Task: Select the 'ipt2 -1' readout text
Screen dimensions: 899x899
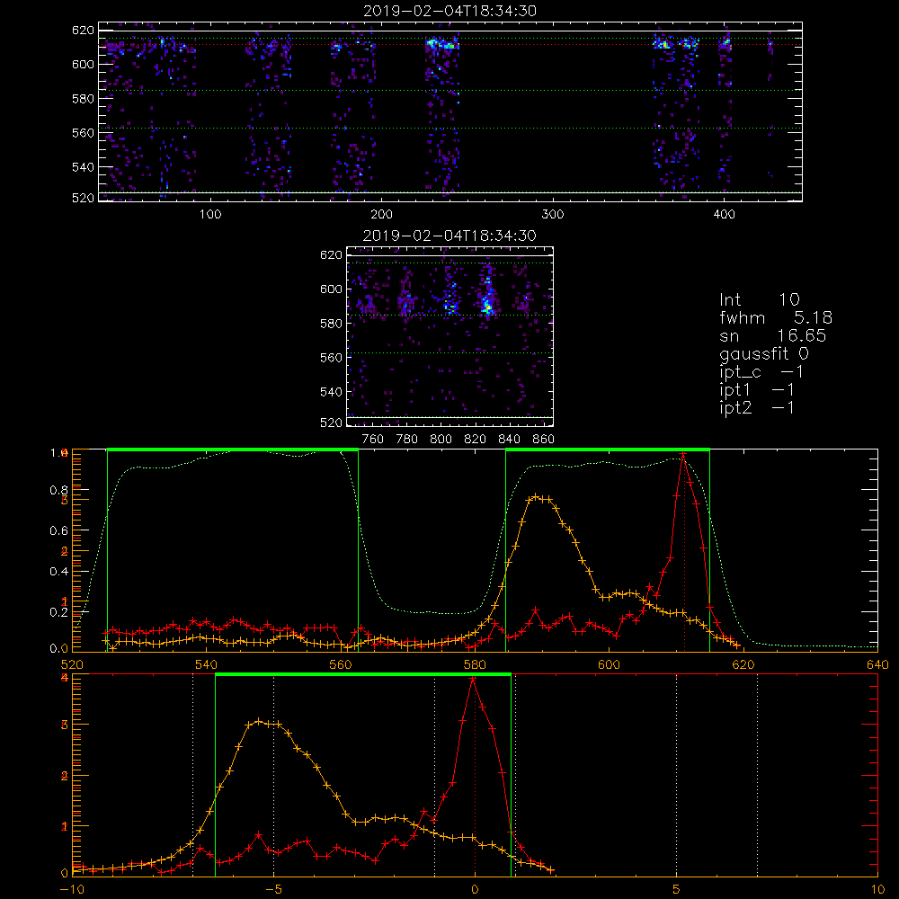Action: click(x=756, y=408)
